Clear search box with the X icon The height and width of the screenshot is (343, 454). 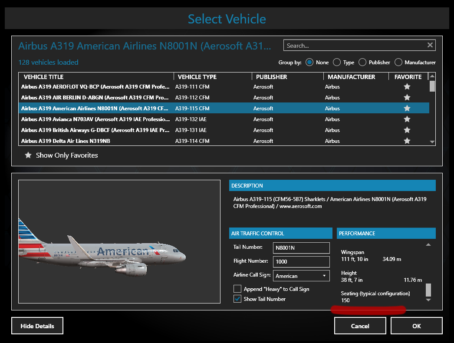[430, 45]
